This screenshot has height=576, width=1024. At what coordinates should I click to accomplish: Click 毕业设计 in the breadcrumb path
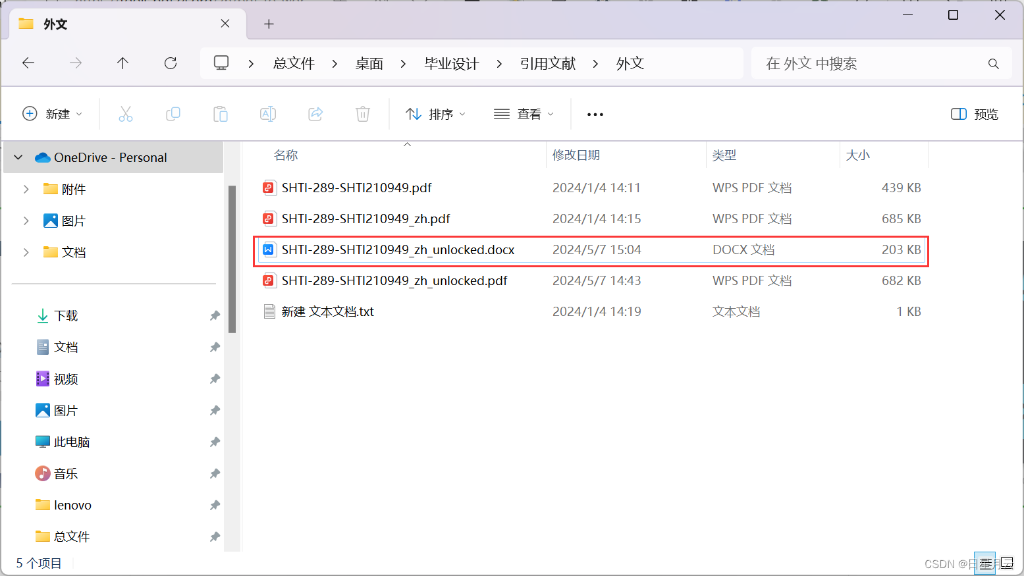(452, 63)
